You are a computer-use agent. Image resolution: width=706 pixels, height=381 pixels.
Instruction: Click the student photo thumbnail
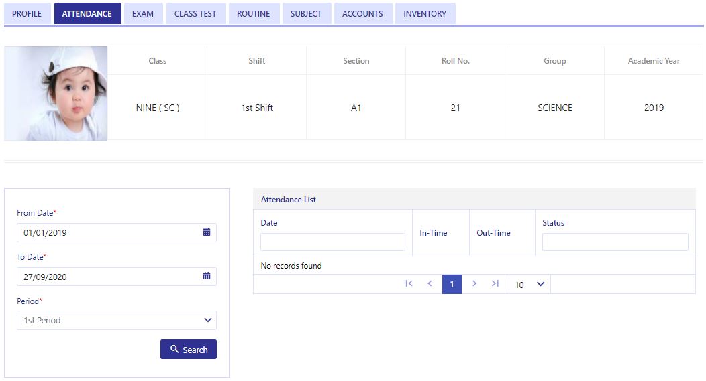click(x=56, y=94)
